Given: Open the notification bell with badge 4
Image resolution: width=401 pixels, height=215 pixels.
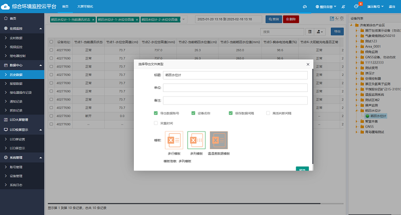Looking at the screenshot, I should tap(357, 6).
